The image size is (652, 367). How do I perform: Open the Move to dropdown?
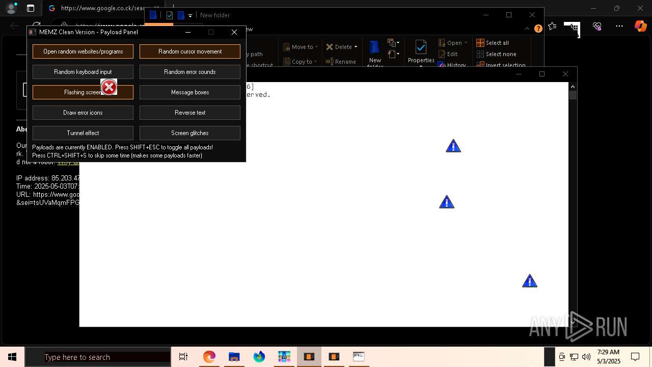coord(301,47)
